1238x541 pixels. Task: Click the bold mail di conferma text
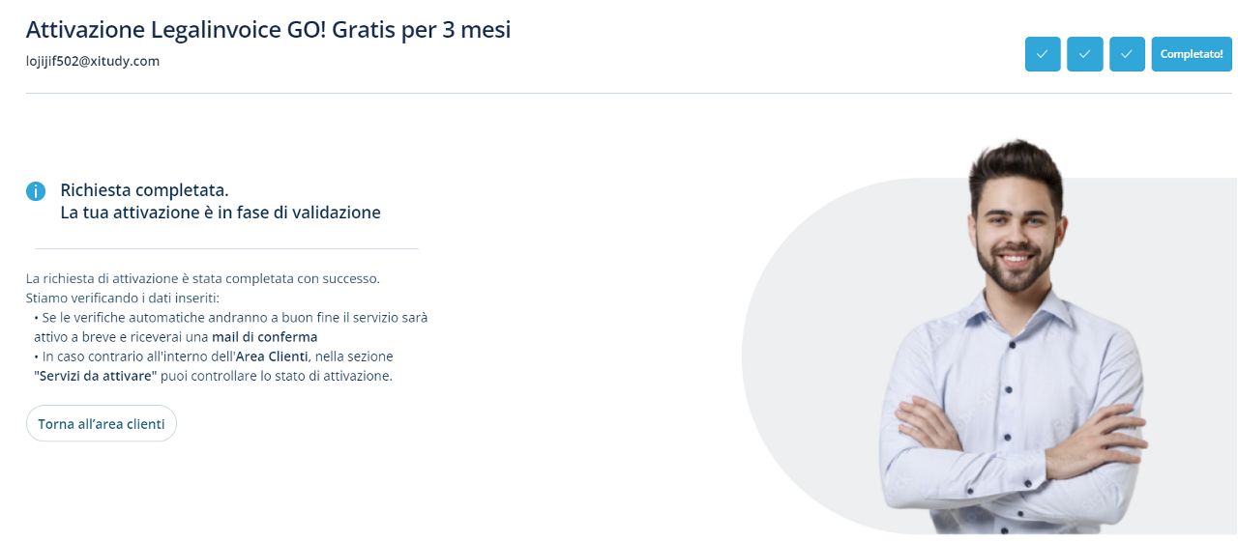[x=265, y=337]
